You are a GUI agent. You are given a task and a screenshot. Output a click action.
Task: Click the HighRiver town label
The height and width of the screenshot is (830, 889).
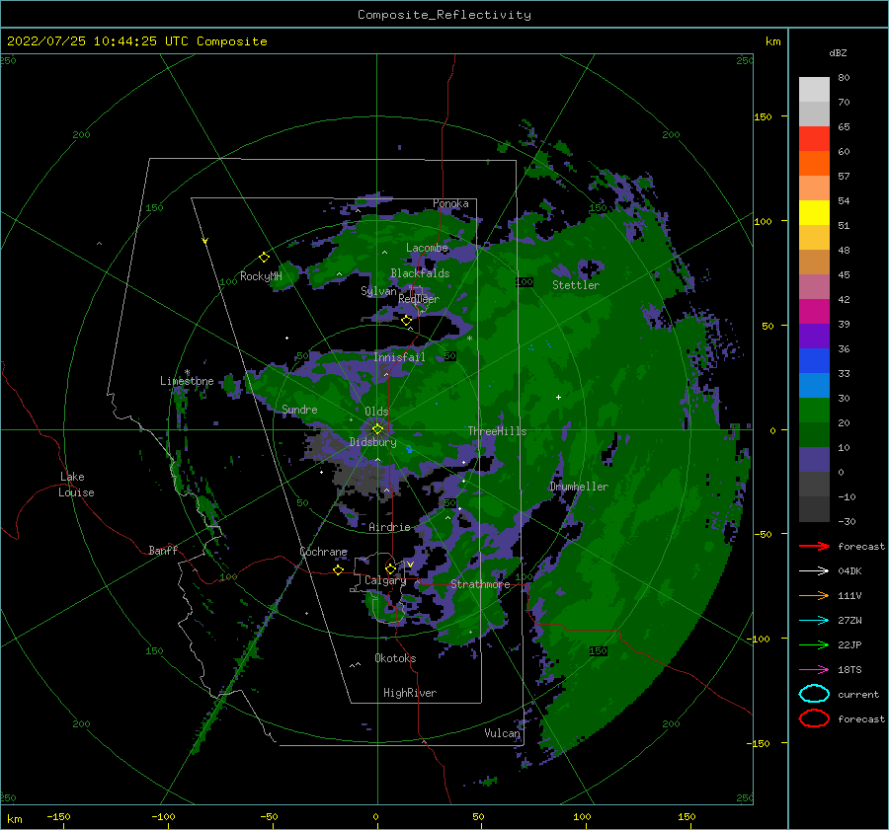click(410, 693)
